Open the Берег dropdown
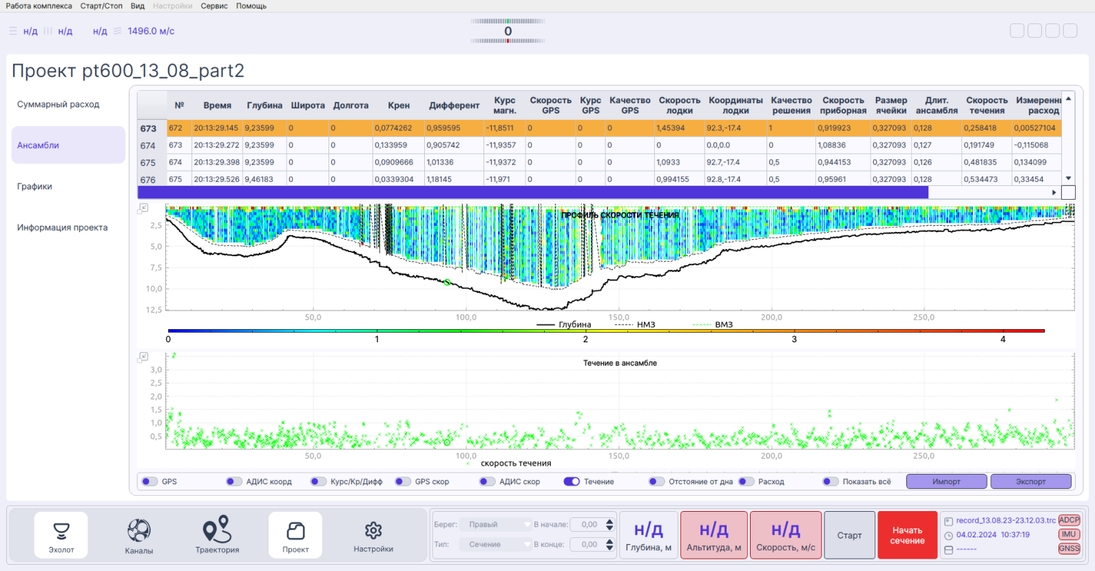1095x571 pixels. 495,524
